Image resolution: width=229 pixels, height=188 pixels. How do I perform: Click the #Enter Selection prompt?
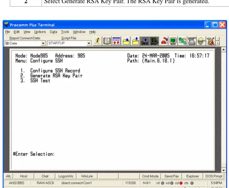click(34, 154)
